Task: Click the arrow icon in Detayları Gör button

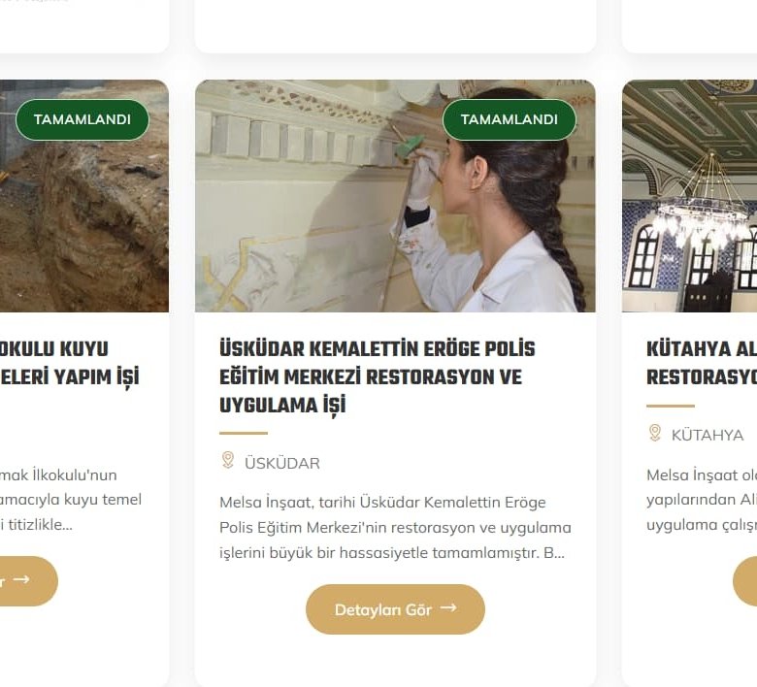Action: (x=448, y=607)
